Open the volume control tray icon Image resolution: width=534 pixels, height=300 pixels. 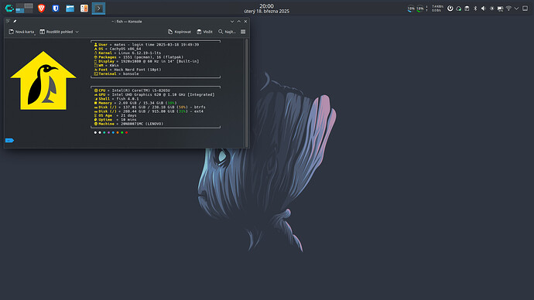pyautogui.click(x=483, y=9)
